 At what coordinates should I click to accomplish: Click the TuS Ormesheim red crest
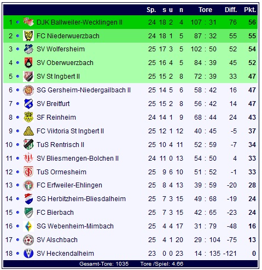click(28, 172)
